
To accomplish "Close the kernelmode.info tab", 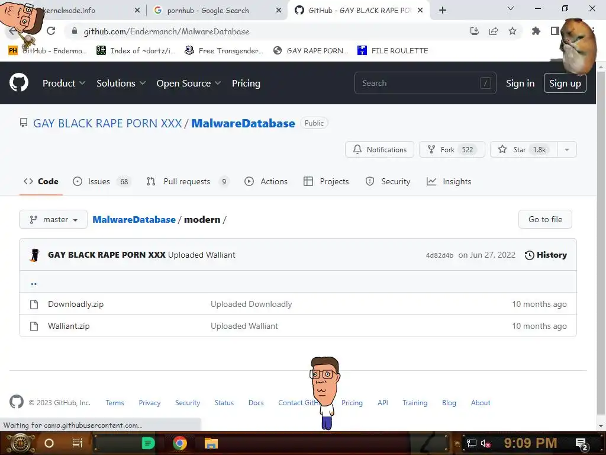I will pyautogui.click(x=137, y=11).
